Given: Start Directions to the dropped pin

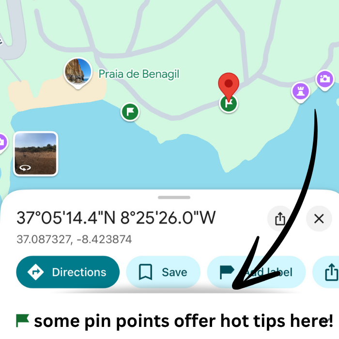Looking at the screenshot, I should click(x=68, y=272).
